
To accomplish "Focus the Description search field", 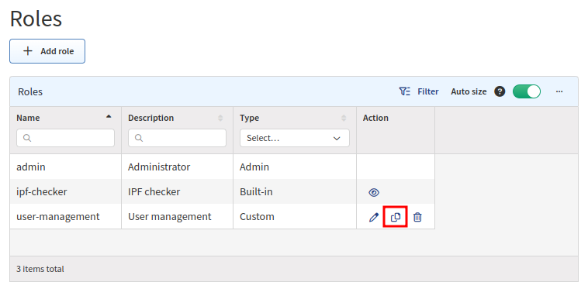I will click(177, 138).
